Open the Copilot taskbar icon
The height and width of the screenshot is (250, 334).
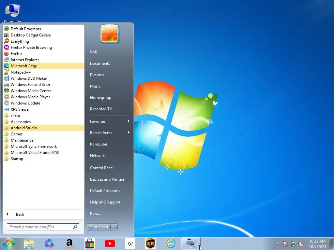(x=49, y=243)
